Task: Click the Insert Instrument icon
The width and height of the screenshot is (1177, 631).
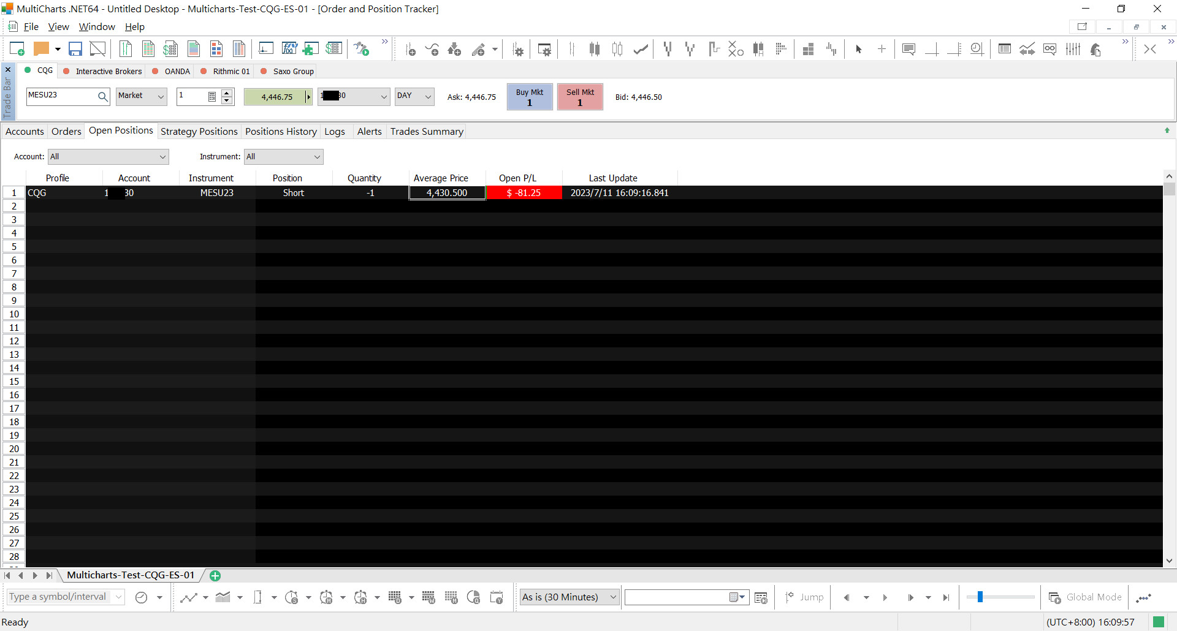Action: pyautogui.click(x=410, y=50)
